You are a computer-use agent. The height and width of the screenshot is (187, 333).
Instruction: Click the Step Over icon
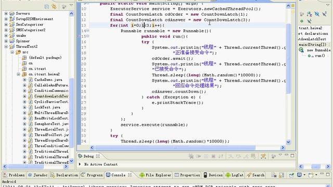point(238,156)
